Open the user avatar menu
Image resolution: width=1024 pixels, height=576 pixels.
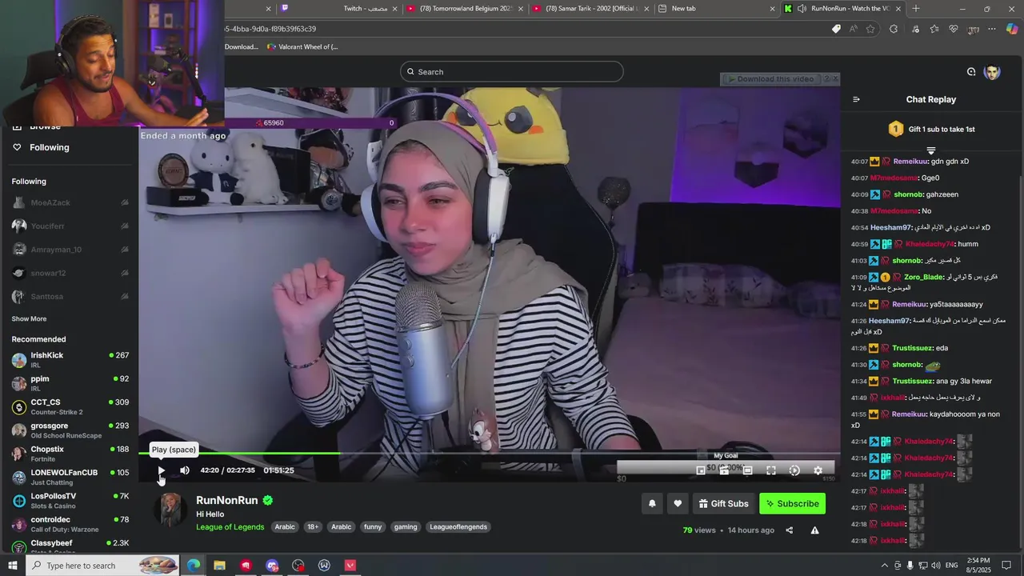992,72
